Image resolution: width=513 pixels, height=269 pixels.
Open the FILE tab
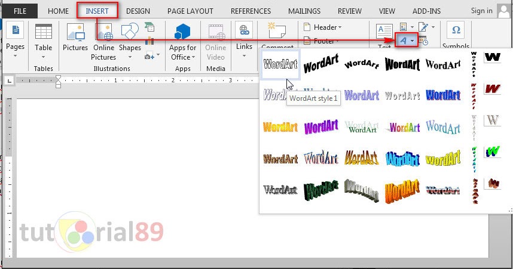coord(20,11)
